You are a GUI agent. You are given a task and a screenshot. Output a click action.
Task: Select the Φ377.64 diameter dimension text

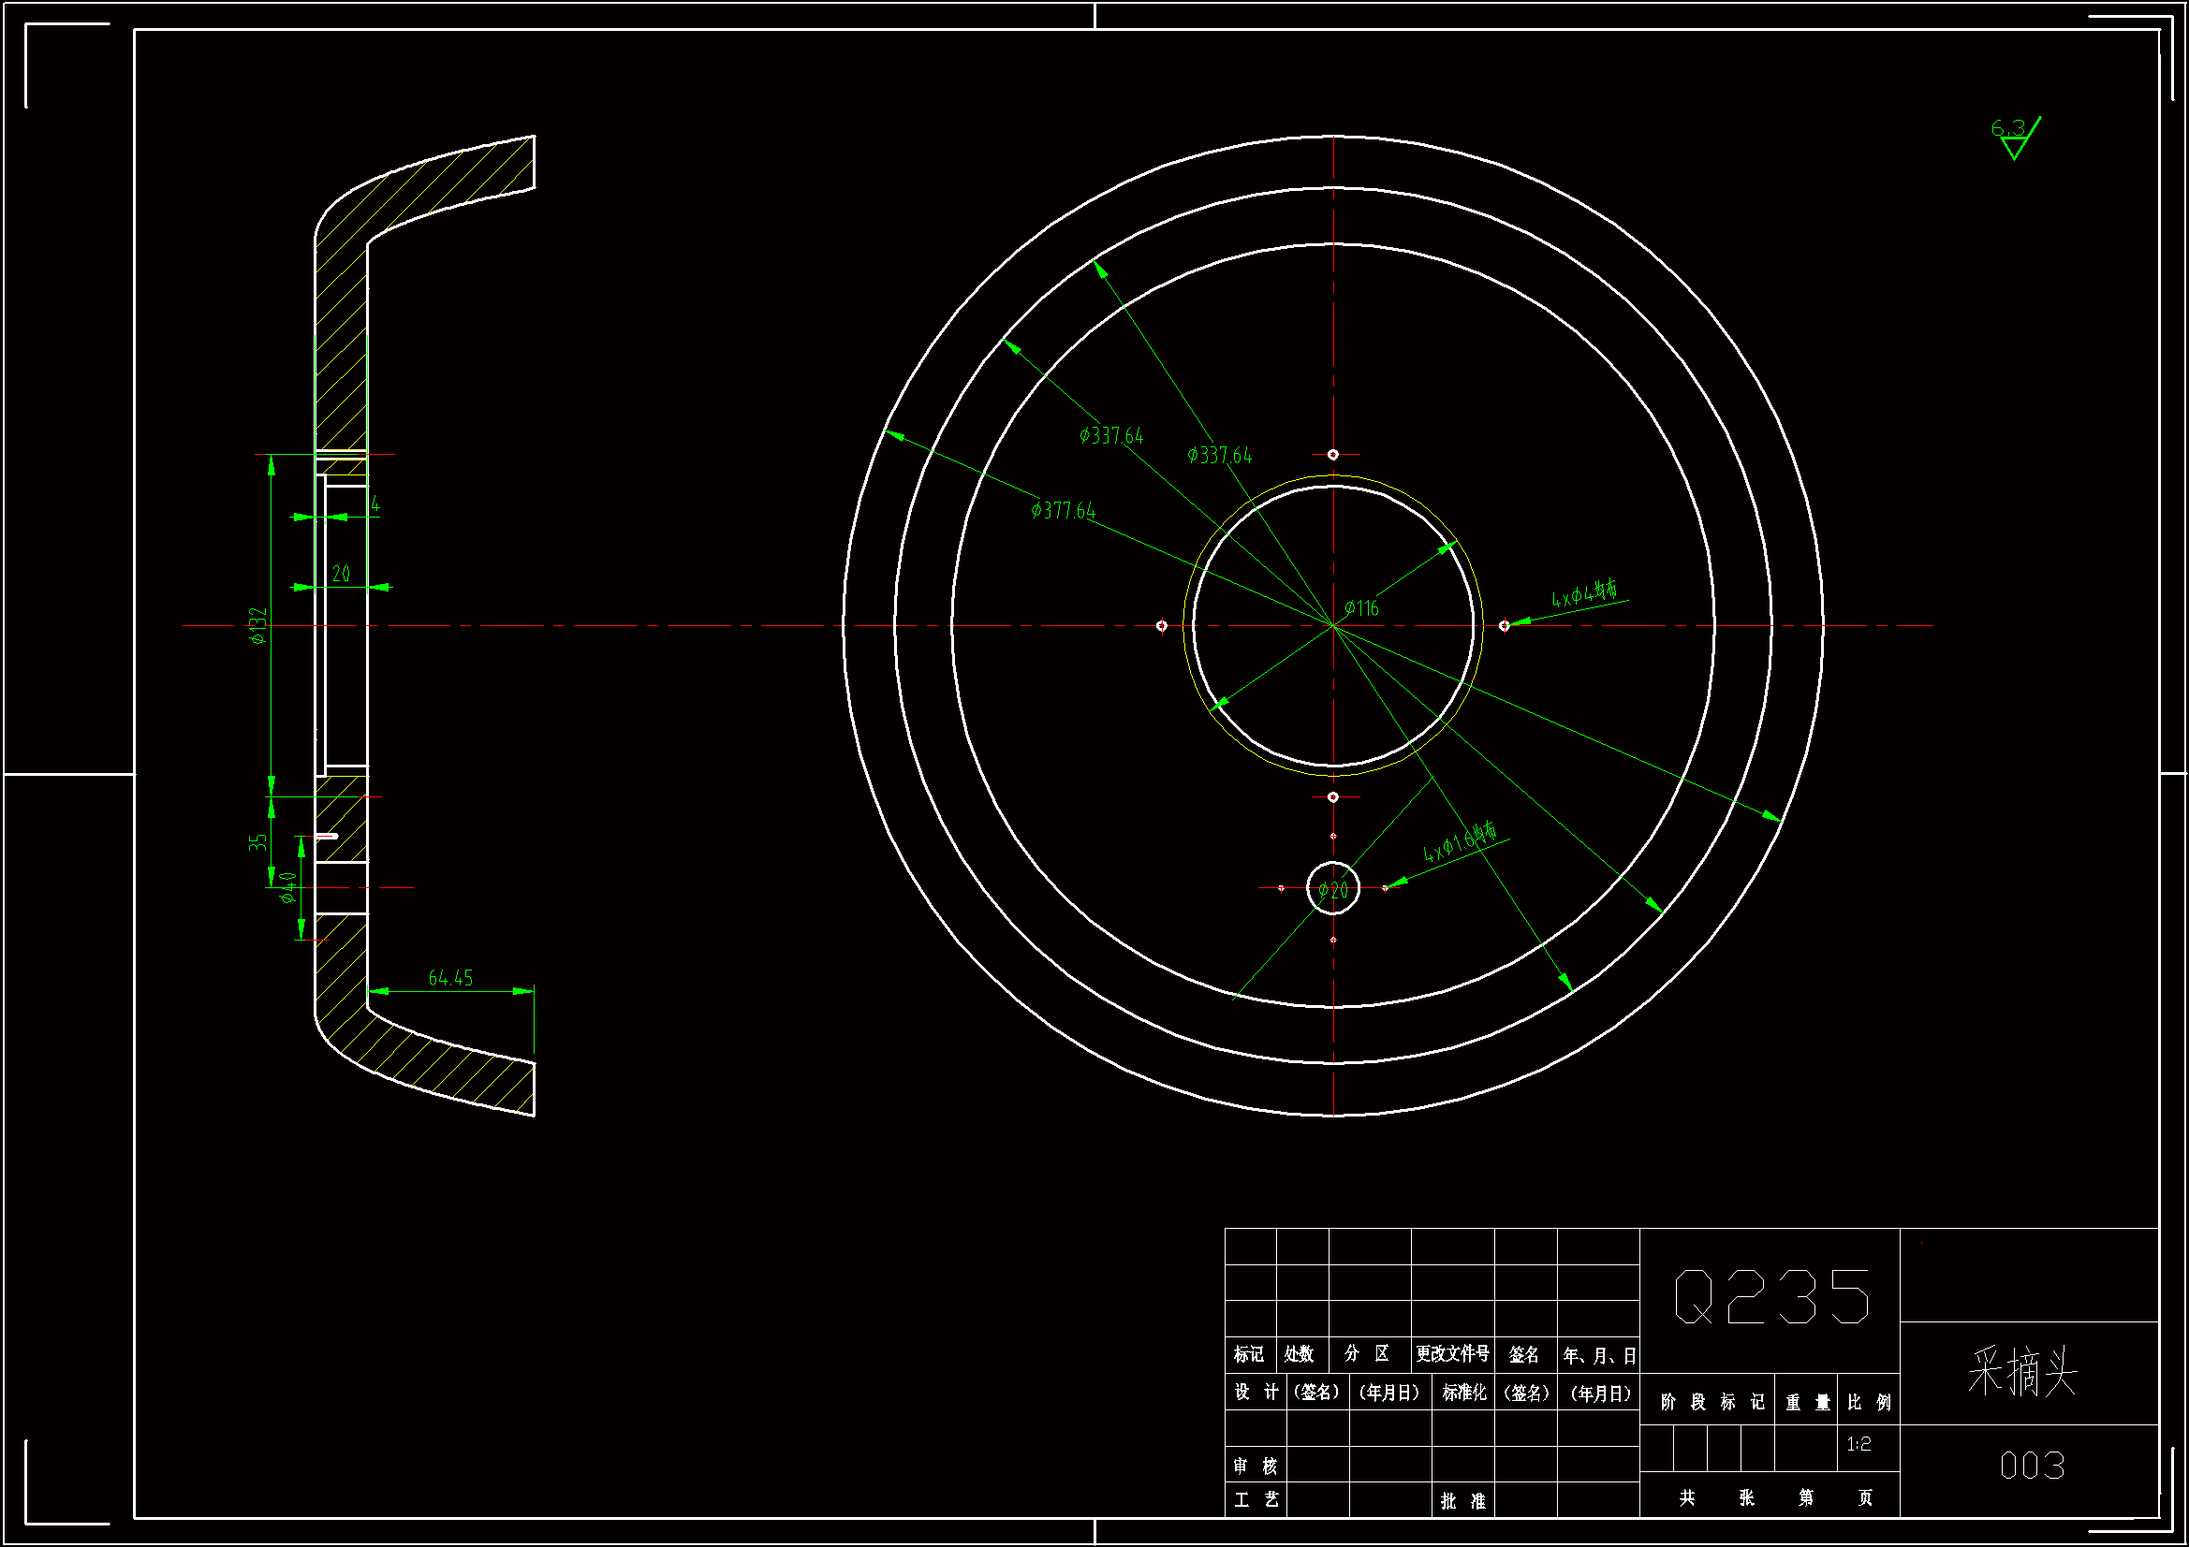point(1062,511)
